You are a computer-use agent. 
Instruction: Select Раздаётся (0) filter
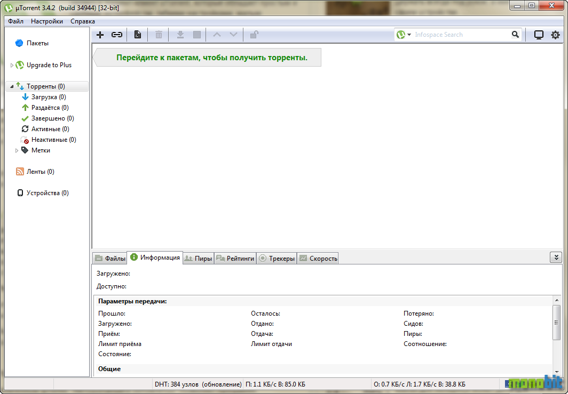click(x=50, y=108)
